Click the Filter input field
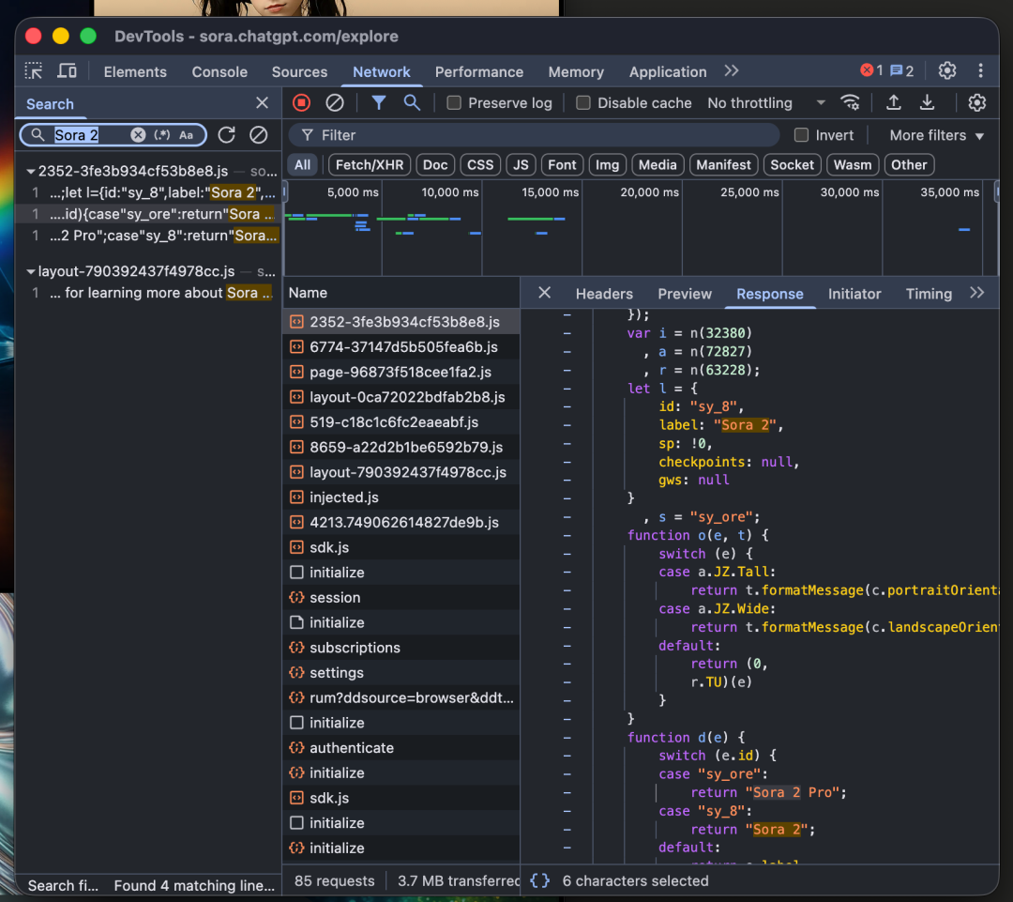Screen dimensions: 1013x902 click(544, 135)
